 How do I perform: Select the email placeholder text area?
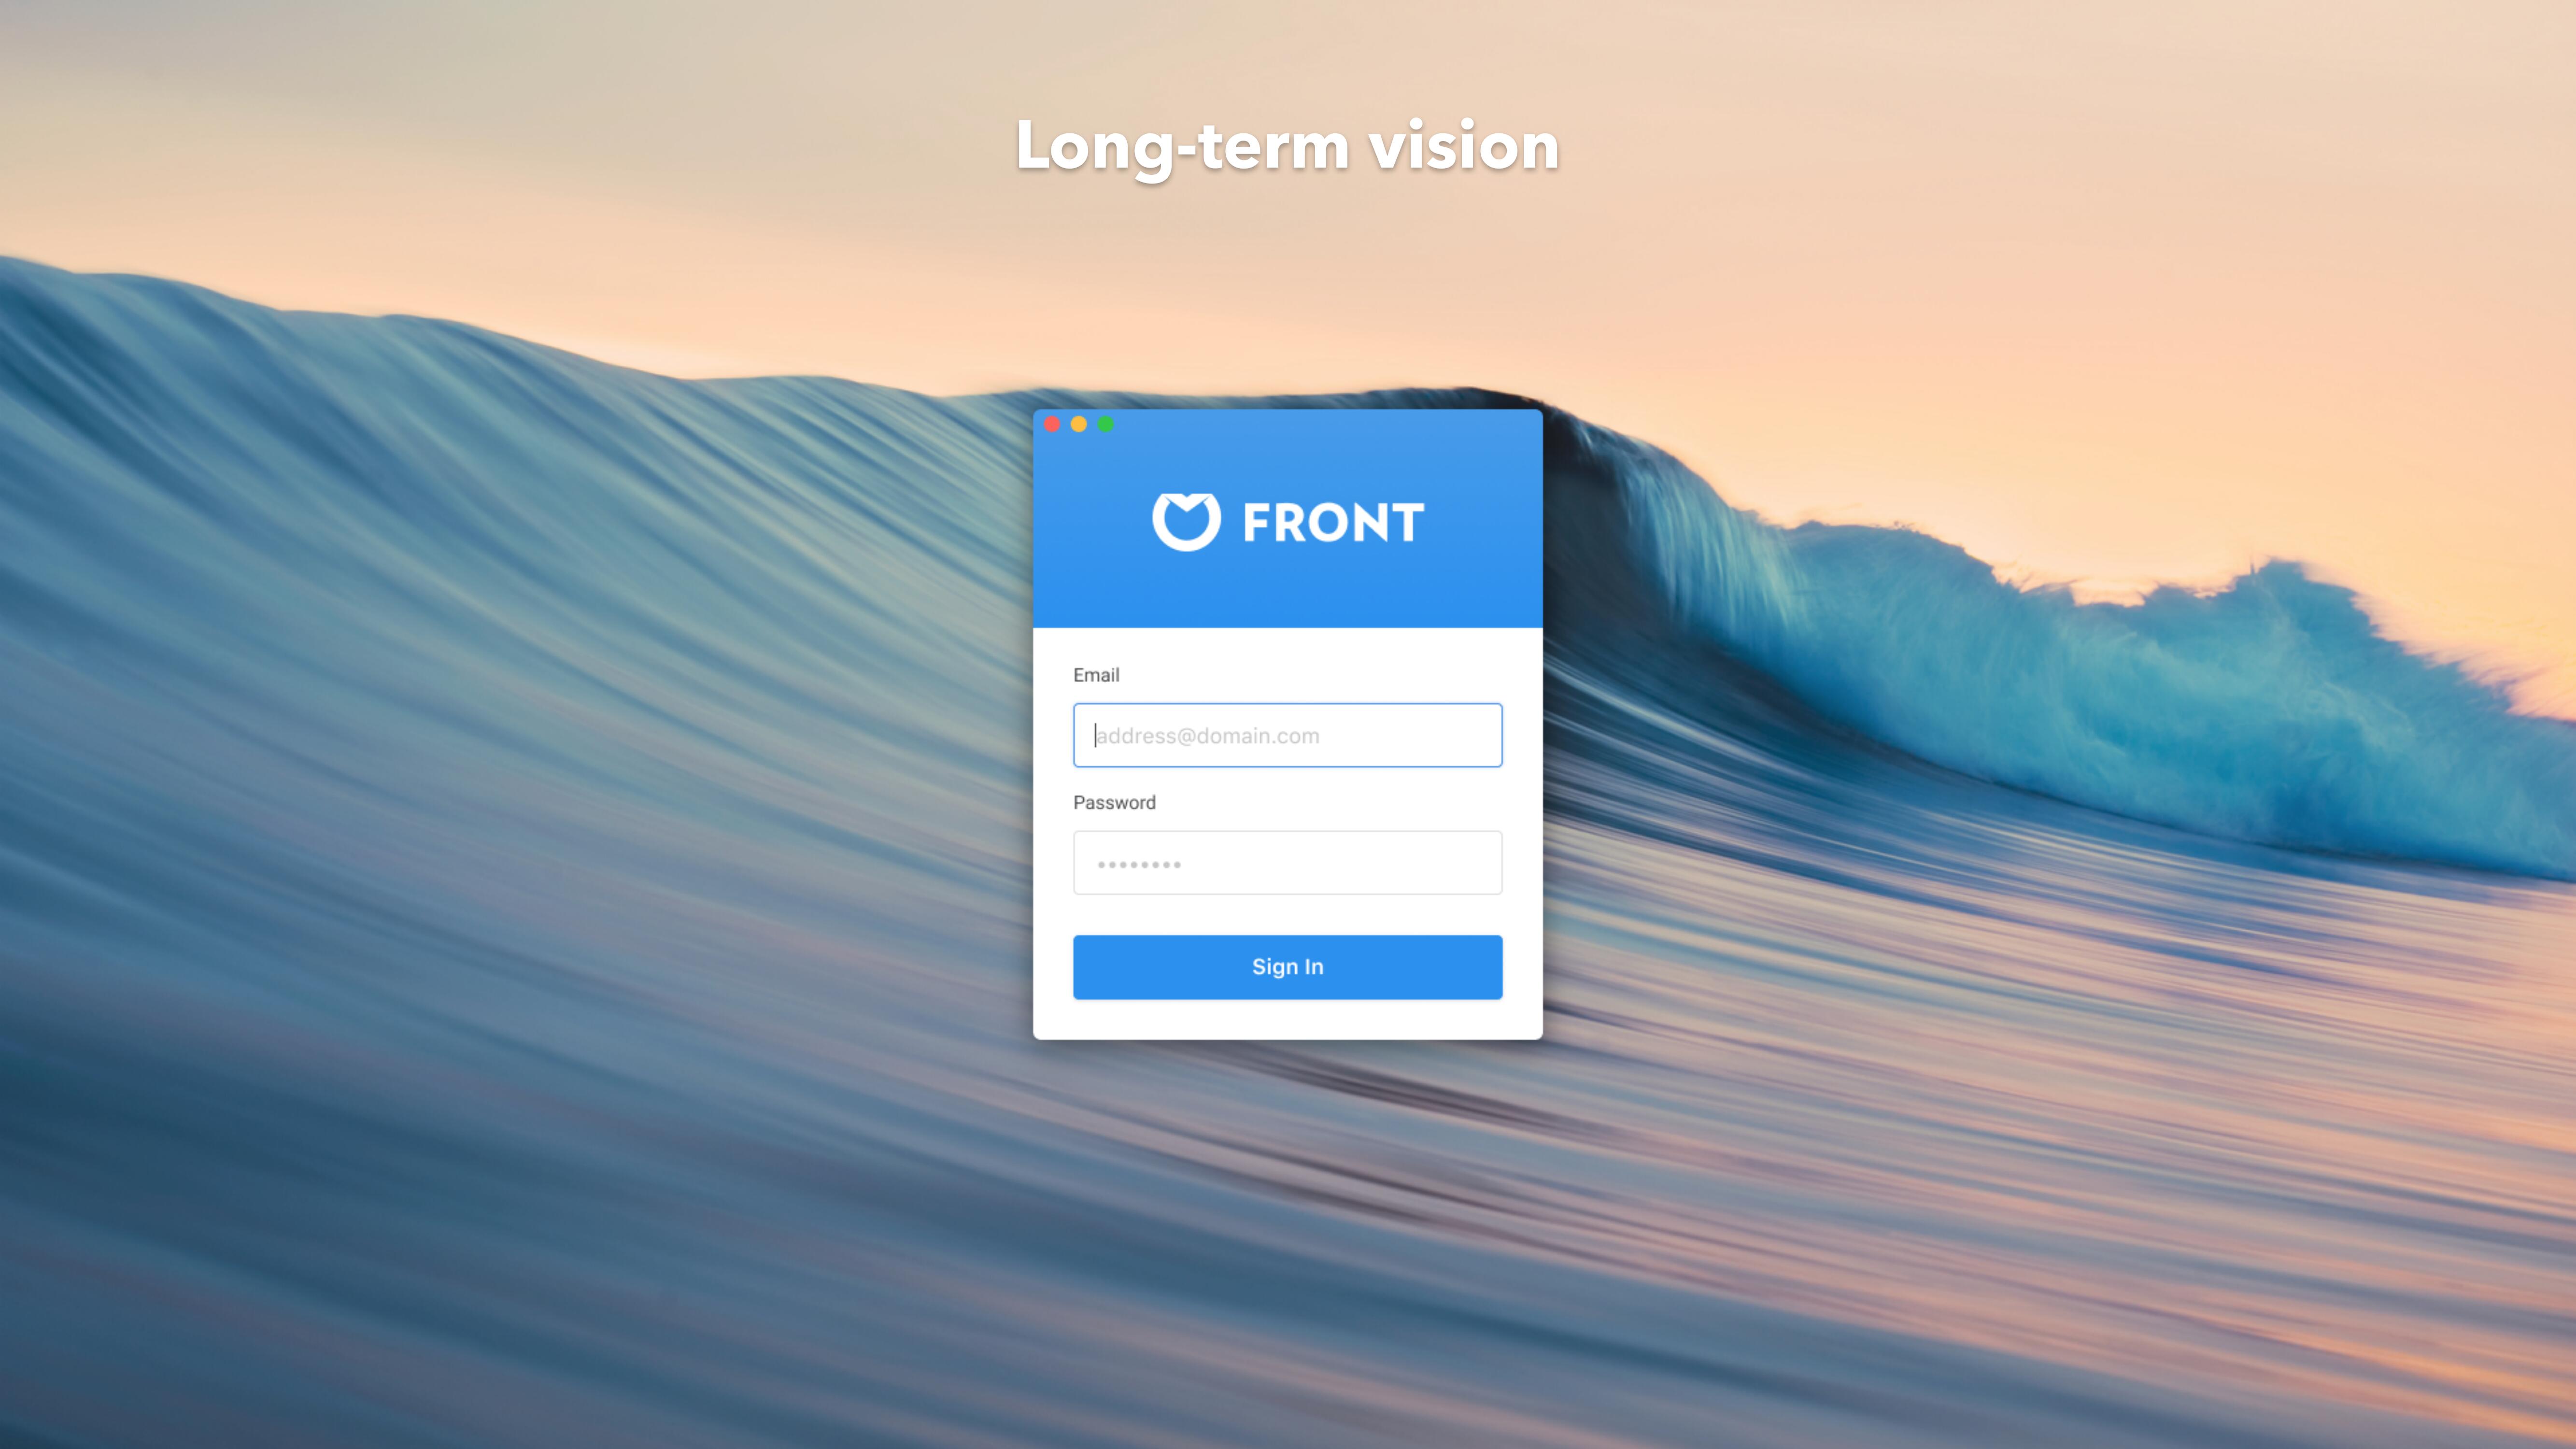pyautogui.click(x=1288, y=734)
